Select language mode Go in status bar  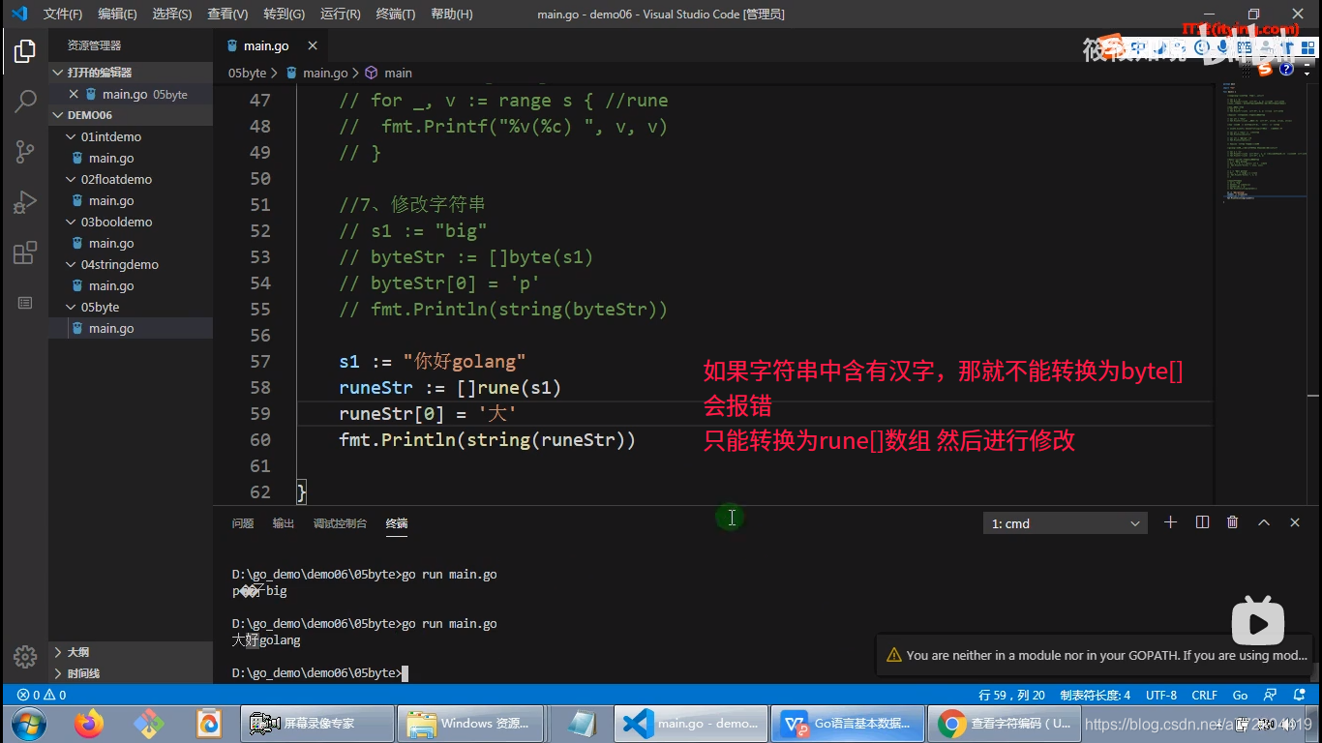coord(1240,695)
